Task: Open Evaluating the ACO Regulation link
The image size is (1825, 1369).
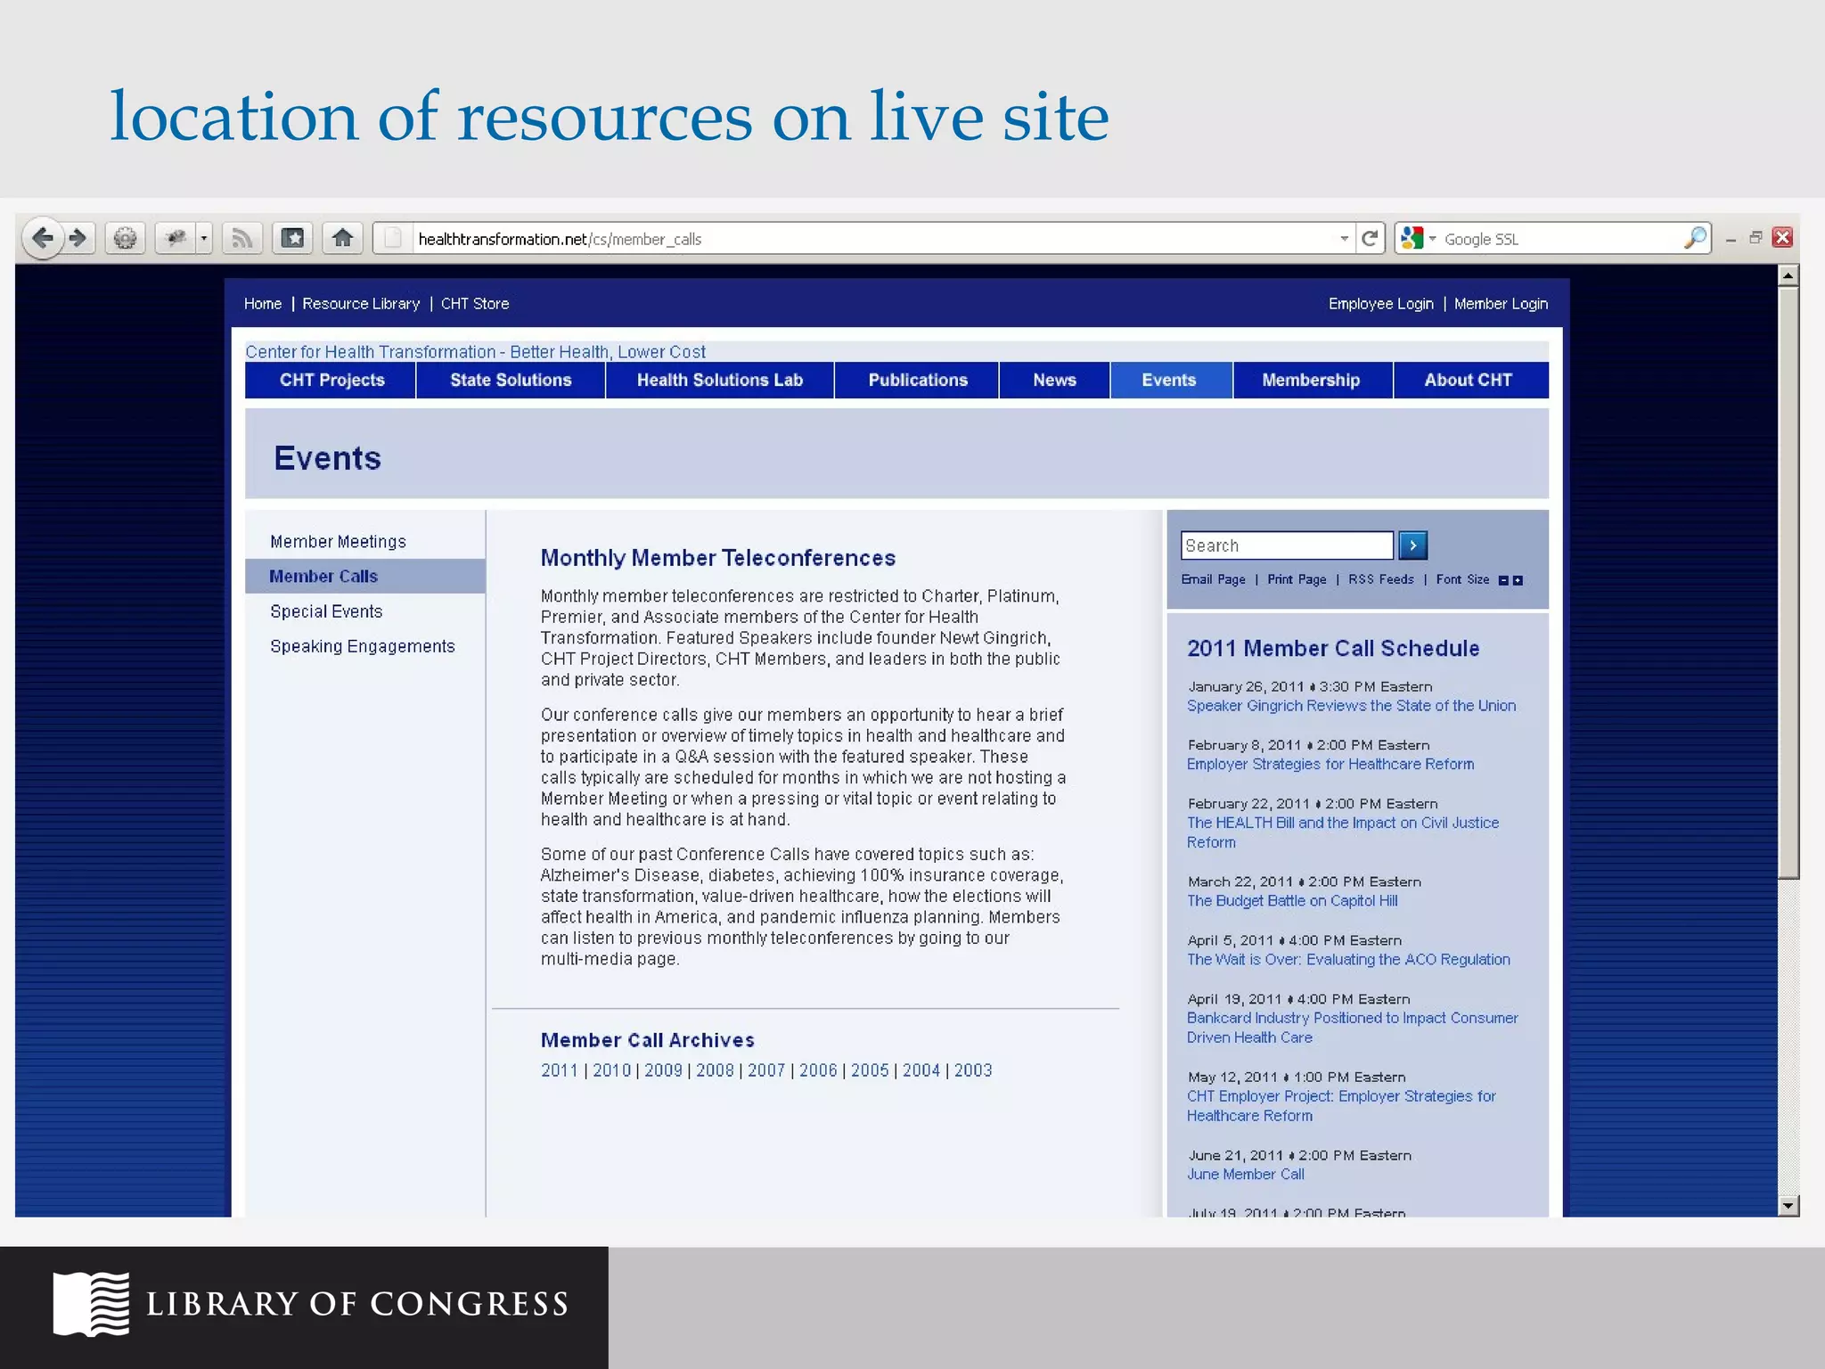Action: click(1348, 960)
